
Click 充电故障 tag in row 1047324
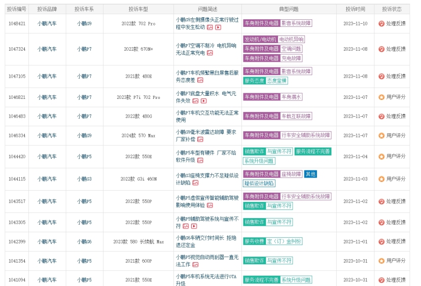coord(291,58)
